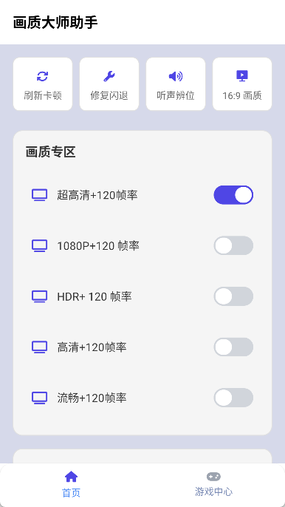Tap the refresh icon above 刷新卡顿
This screenshot has width=285, height=507.
(x=42, y=76)
